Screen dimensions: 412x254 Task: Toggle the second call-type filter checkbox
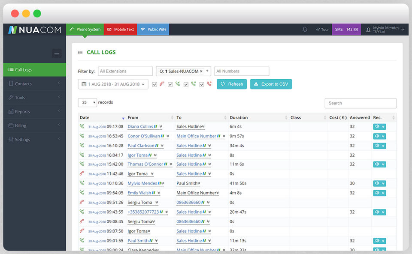[x=170, y=84]
